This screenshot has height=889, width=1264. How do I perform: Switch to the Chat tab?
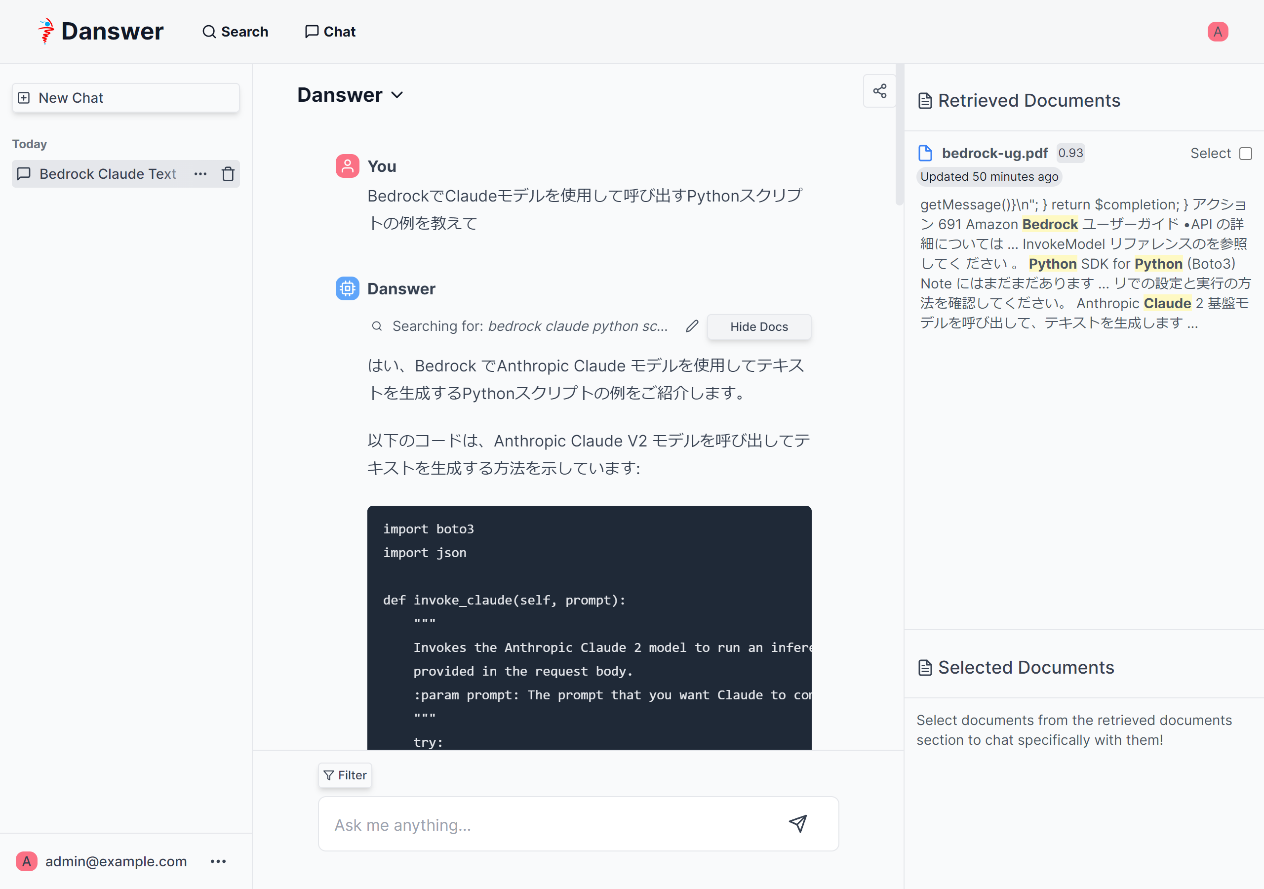(x=330, y=32)
